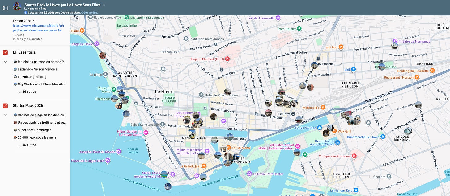Click the Phare de la digue Nord marker

(x=108, y=161)
